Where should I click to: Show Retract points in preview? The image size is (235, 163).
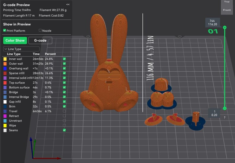[64, 116]
